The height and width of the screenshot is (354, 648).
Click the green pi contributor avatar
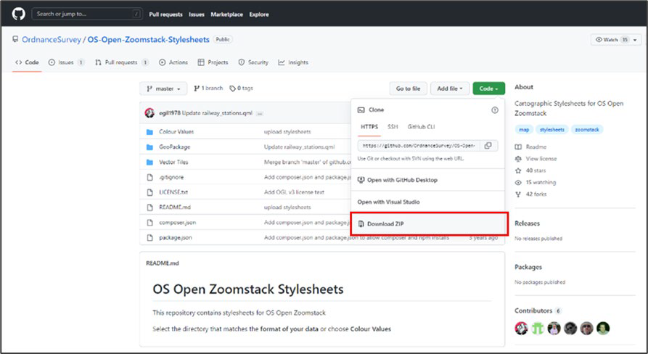pyautogui.click(x=537, y=329)
